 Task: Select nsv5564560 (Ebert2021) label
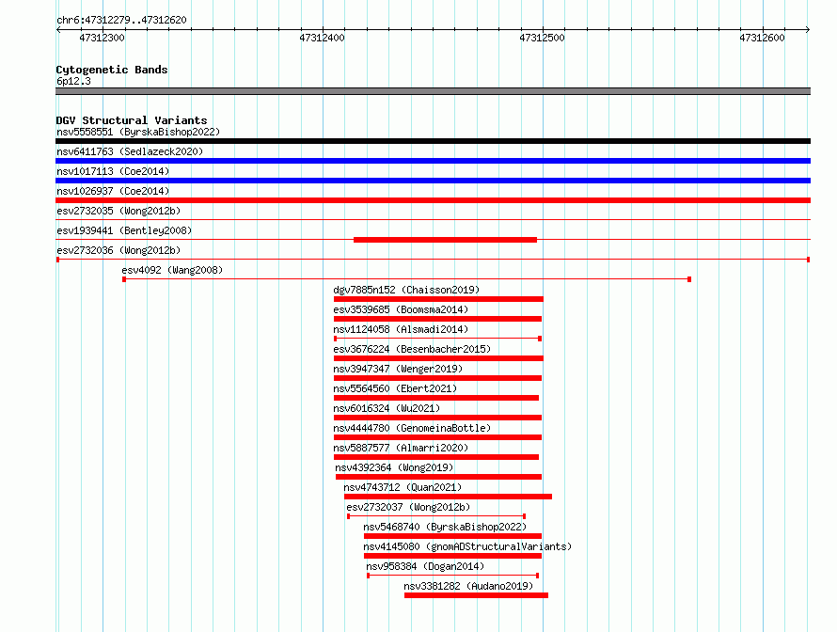click(x=395, y=388)
